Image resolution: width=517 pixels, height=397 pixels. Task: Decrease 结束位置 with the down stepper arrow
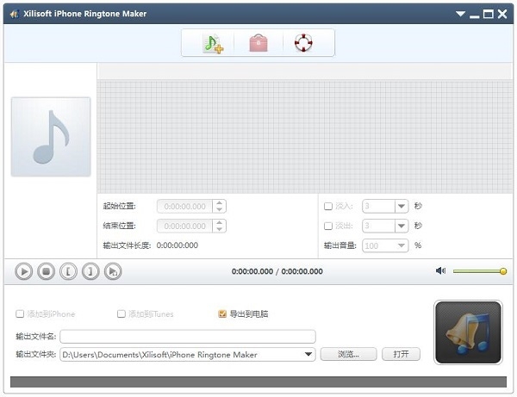pos(219,229)
